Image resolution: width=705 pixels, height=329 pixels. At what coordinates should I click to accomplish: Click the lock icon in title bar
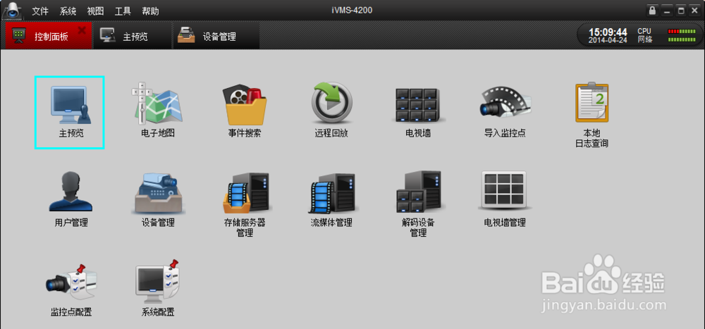click(651, 11)
